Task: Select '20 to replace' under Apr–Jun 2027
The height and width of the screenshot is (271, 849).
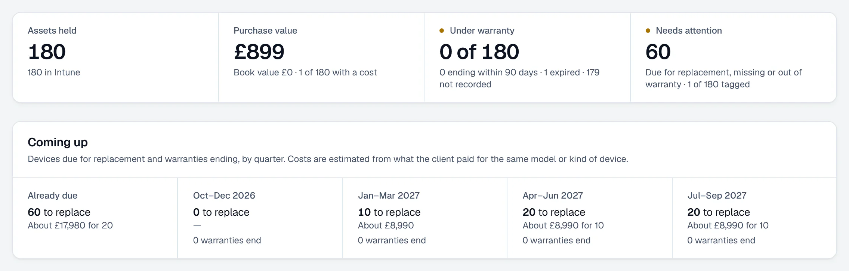Action: pos(554,212)
